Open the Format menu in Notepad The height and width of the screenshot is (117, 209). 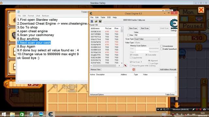(31, 16)
